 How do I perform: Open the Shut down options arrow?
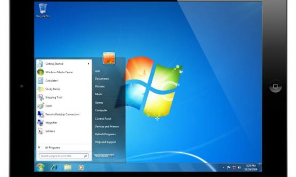[112, 156]
